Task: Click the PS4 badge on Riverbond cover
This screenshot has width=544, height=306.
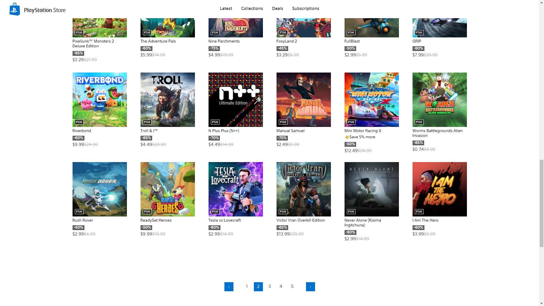Action: click(79, 122)
